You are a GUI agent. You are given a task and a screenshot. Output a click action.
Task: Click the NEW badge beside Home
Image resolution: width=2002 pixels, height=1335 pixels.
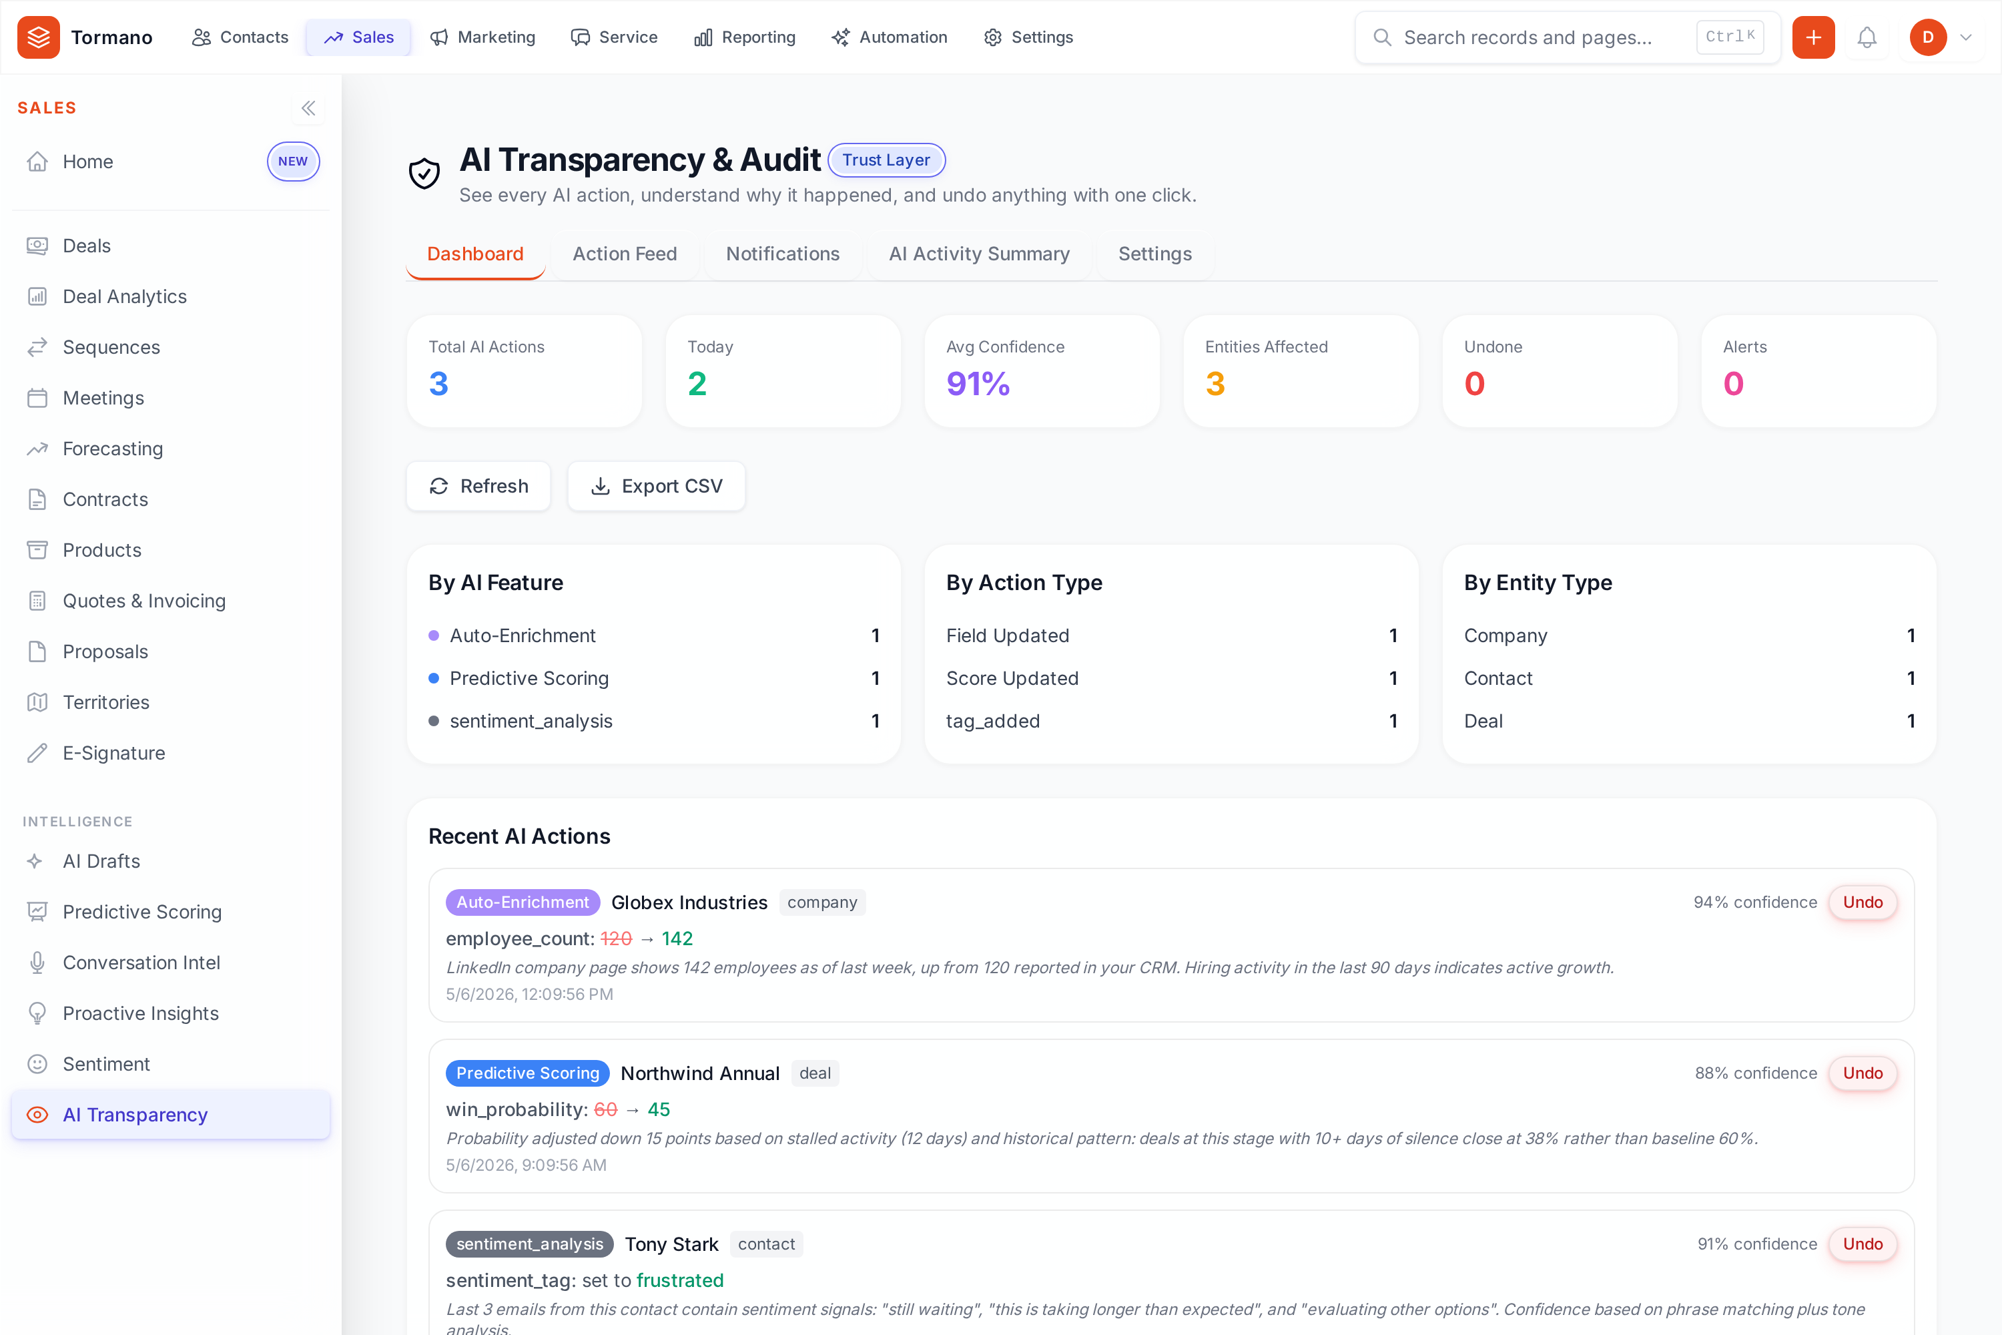[x=293, y=162]
